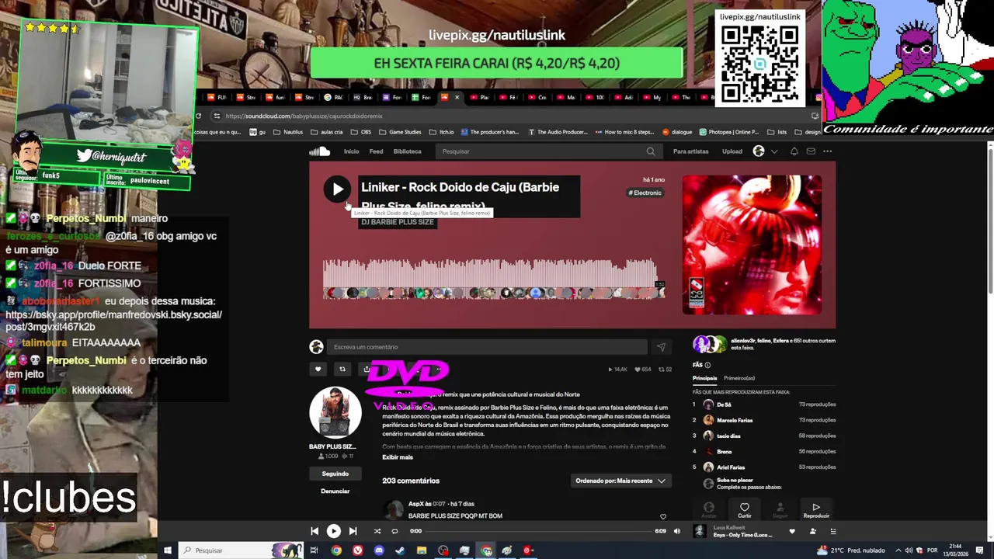Click the Curtir step button

[x=745, y=509]
